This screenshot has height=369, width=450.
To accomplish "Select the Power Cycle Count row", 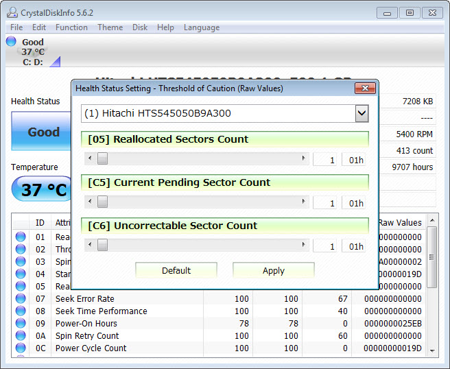I will pos(220,348).
